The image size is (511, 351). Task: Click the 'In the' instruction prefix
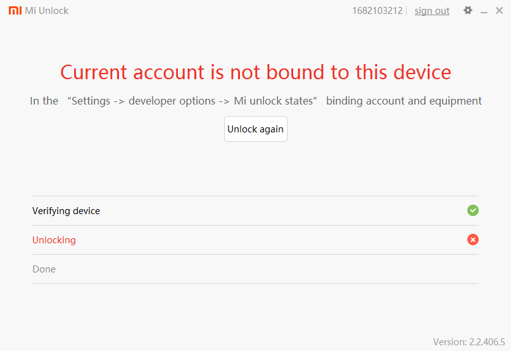[44, 101]
